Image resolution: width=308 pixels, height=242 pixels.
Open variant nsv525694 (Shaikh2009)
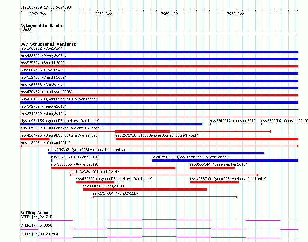coord(44,63)
